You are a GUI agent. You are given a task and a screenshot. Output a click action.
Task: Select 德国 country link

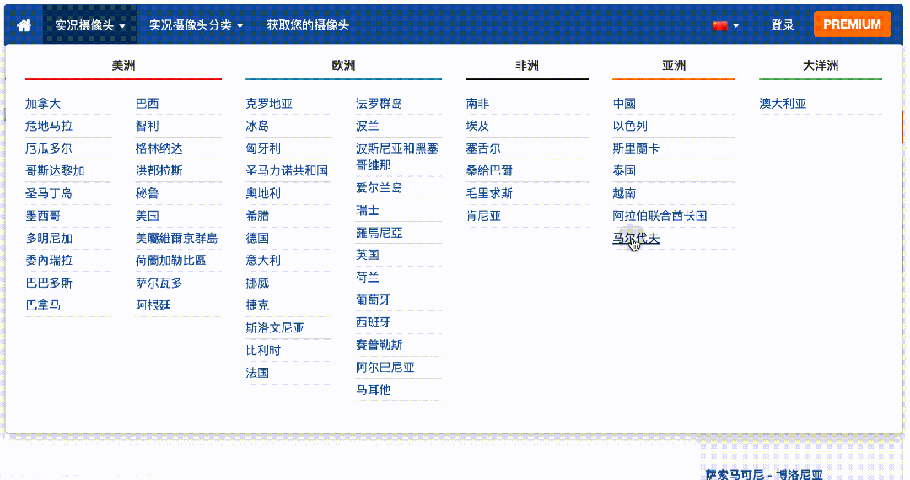pyautogui.click(x=257, y=238)
